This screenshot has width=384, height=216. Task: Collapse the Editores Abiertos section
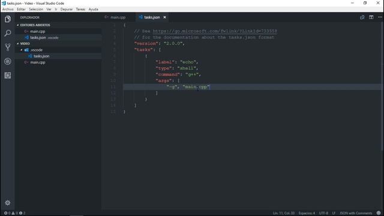35,25
